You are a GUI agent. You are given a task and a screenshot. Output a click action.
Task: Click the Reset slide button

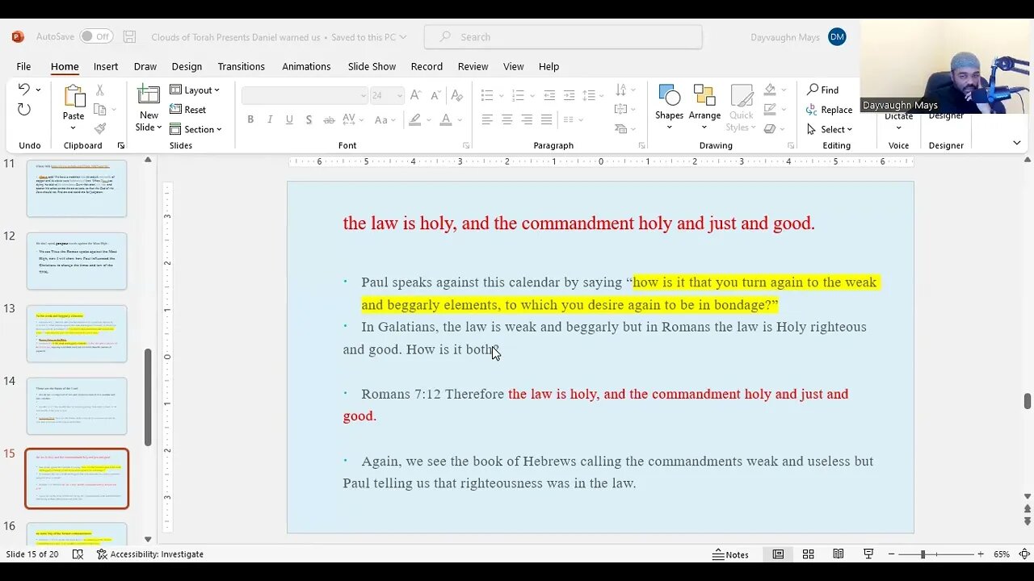[x=188, y=110]
